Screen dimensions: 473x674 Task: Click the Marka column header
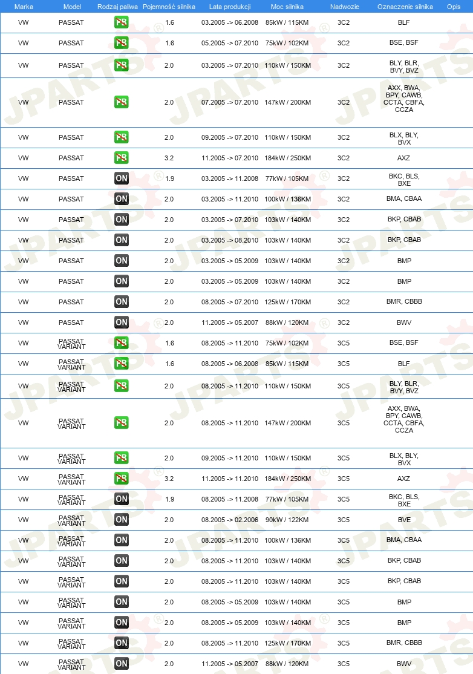coord(24,7)
